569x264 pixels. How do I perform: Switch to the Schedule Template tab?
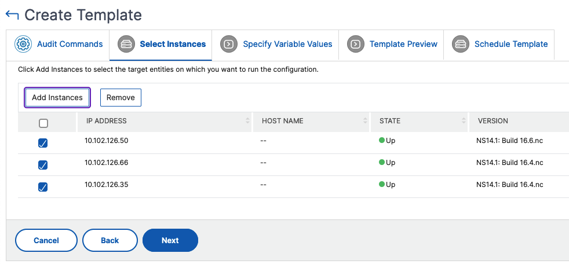499,45
